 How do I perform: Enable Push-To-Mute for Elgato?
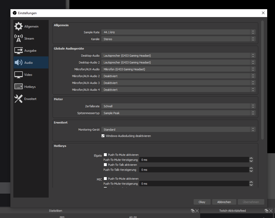pyautogui.click(x=105, y=155)
